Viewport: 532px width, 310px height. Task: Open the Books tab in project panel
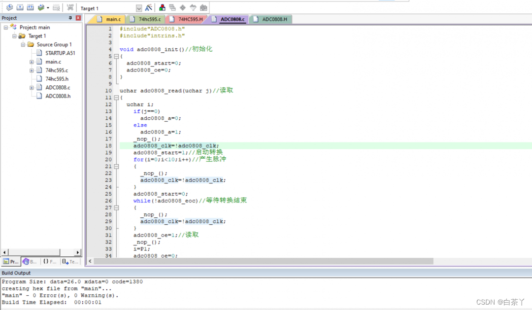(30, 262)
